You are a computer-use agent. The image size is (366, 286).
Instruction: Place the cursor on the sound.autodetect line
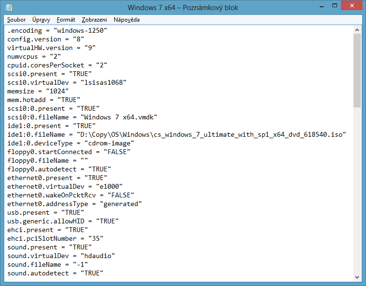pyautogui.click(x=55, y=273)
